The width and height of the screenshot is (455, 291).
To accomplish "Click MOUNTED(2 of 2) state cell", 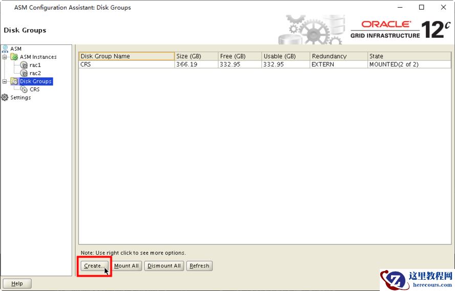I will tap(409, 64).
